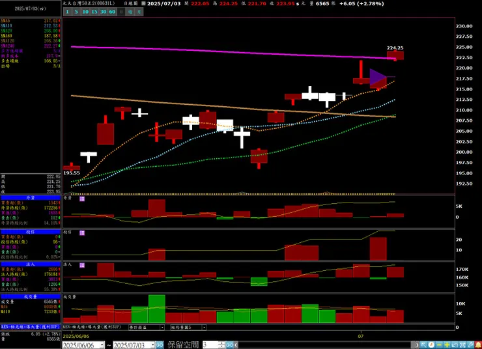Click GO button next to date range

point(160,345)
